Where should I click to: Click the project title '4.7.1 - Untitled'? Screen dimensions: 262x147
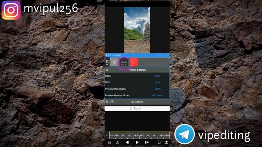[115, 55]
